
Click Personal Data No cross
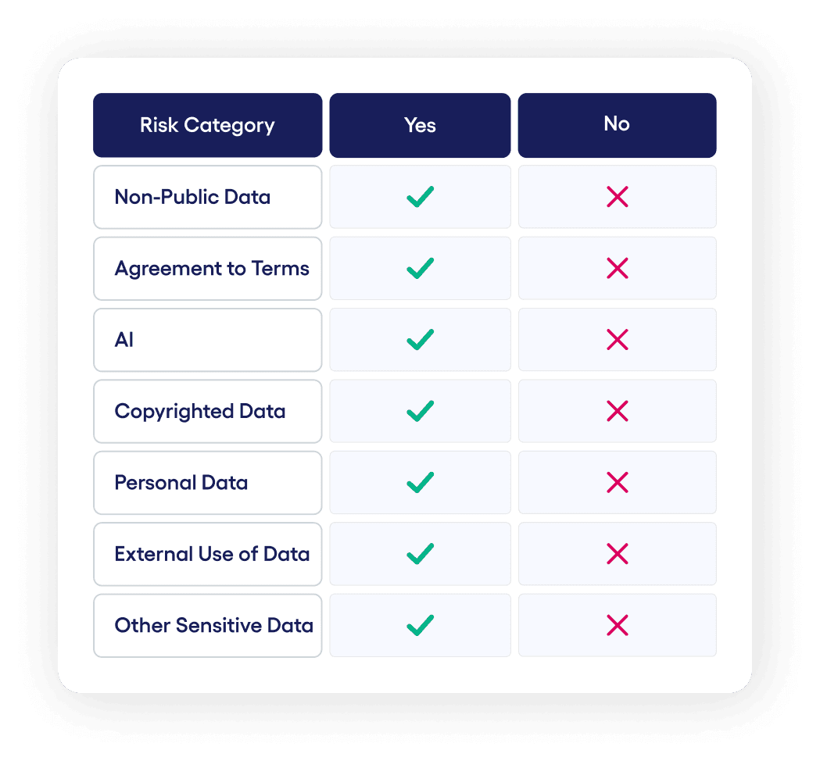coord(617,483)
